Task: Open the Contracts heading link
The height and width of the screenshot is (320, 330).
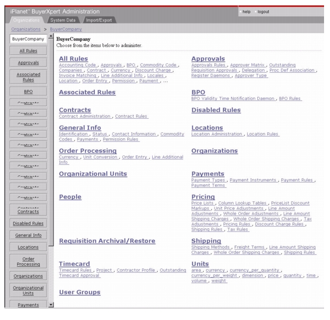Action: pos(75,110)
